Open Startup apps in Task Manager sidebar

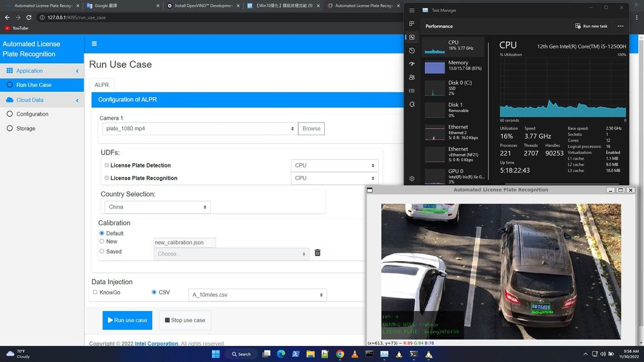click(411, 64)
